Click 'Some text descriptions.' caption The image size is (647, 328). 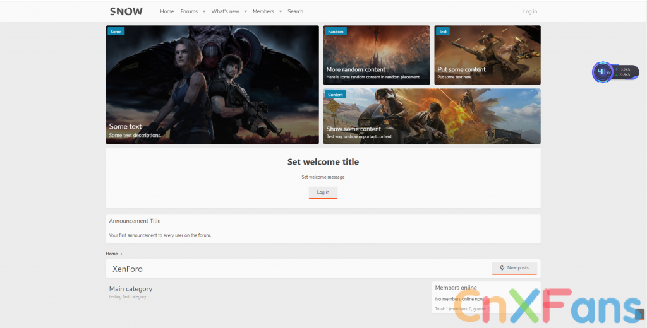point(135,135)
